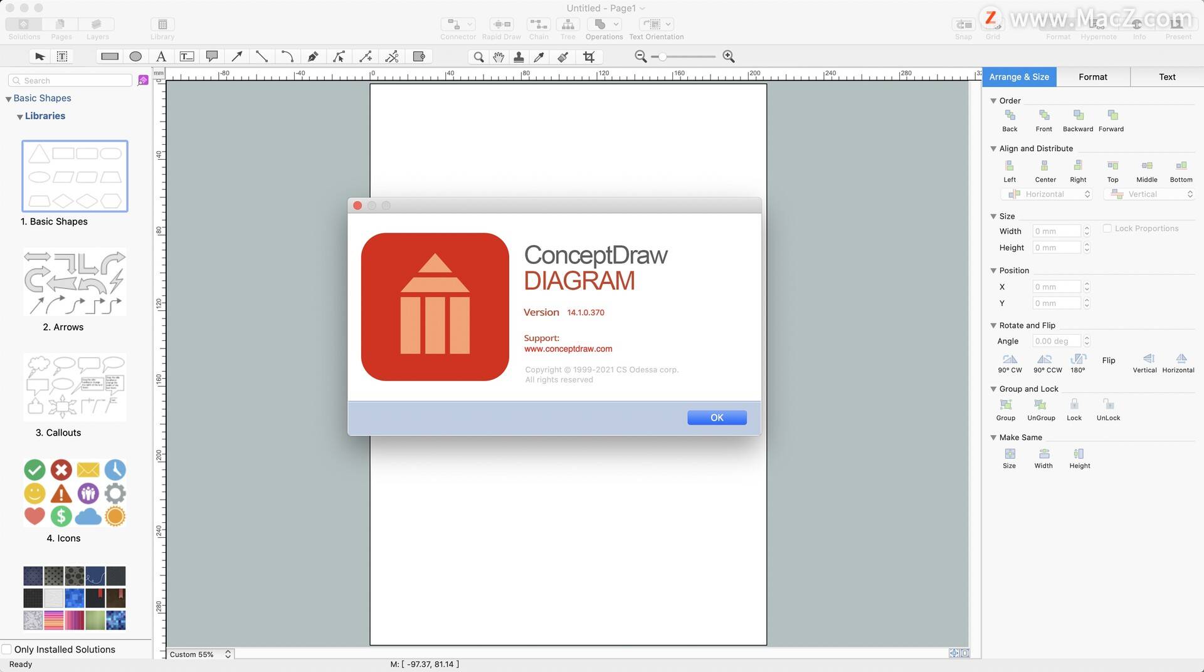Collapse the Libraries tree section
The height and width of the screenshot is (672, 1204).
tap(20, 117)
